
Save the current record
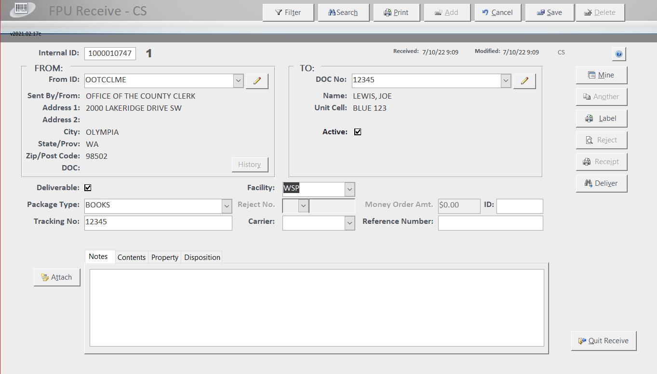click(550, 13)
